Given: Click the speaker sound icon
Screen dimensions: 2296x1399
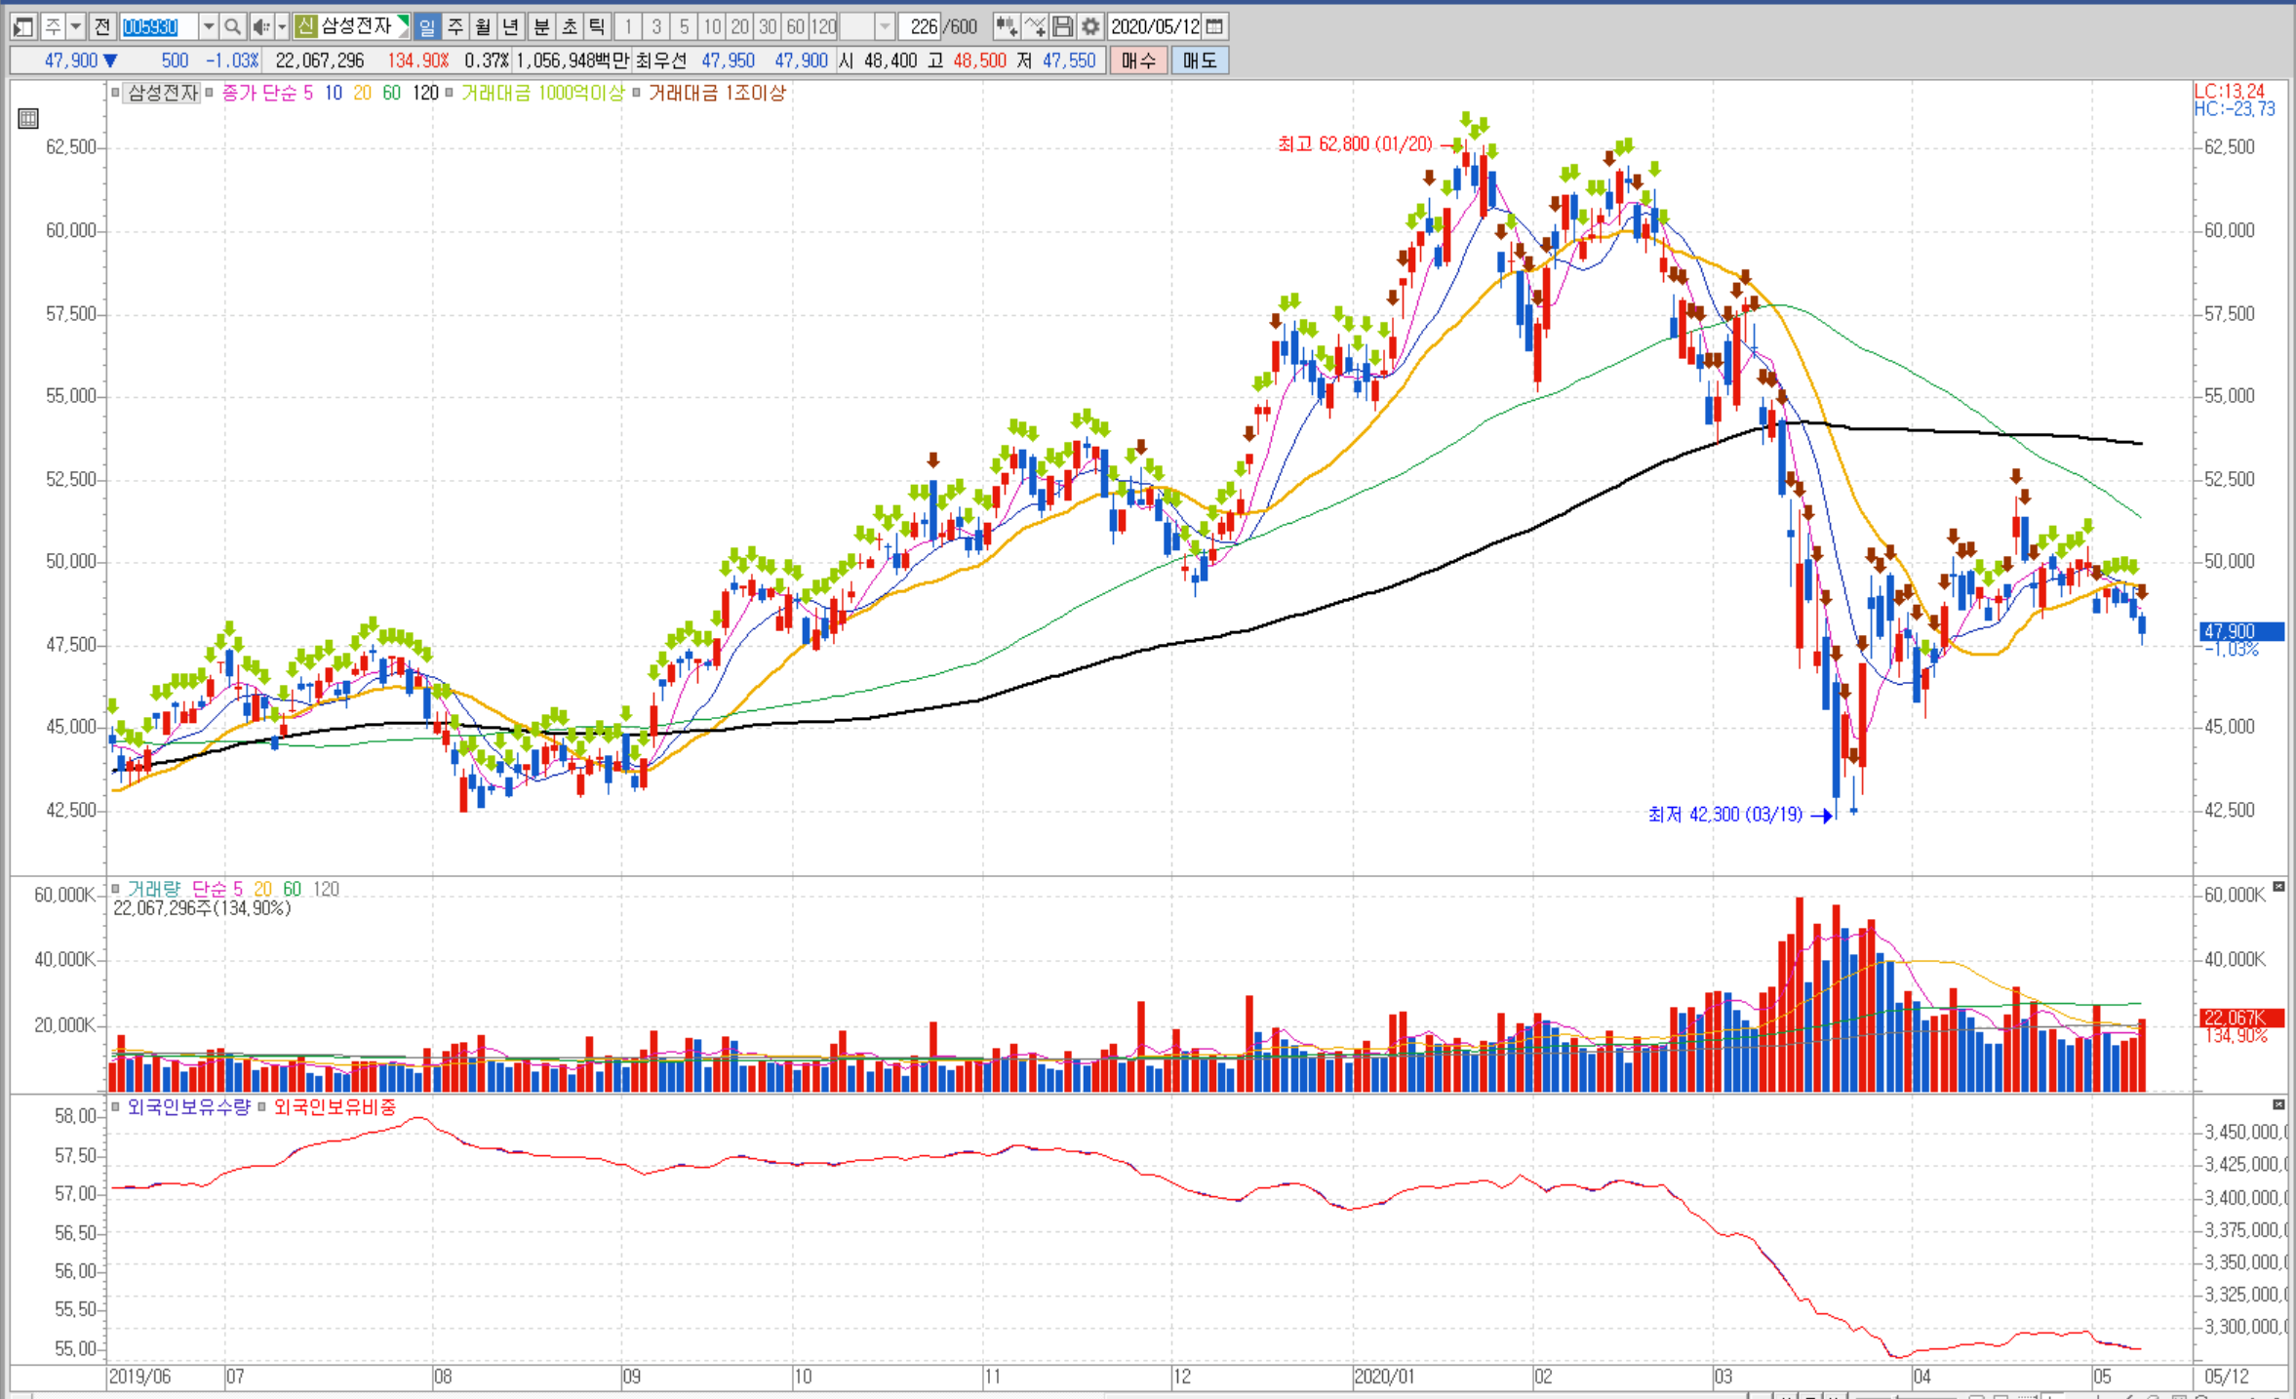Looking at the screenshot, I should 259,26.
